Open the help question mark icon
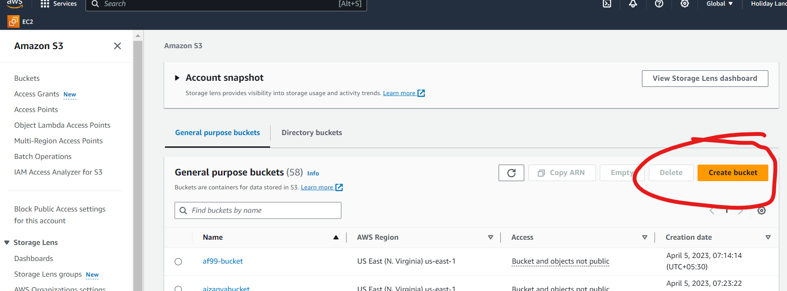The width and height of the screenshot is (787, 291). [659, 4]
